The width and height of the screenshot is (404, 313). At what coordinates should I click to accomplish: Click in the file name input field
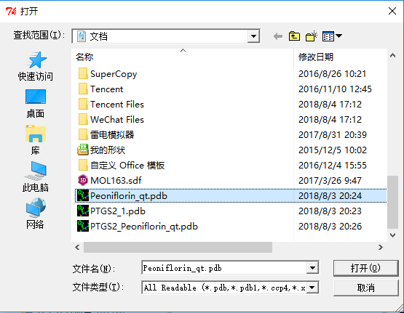[224, 268]
